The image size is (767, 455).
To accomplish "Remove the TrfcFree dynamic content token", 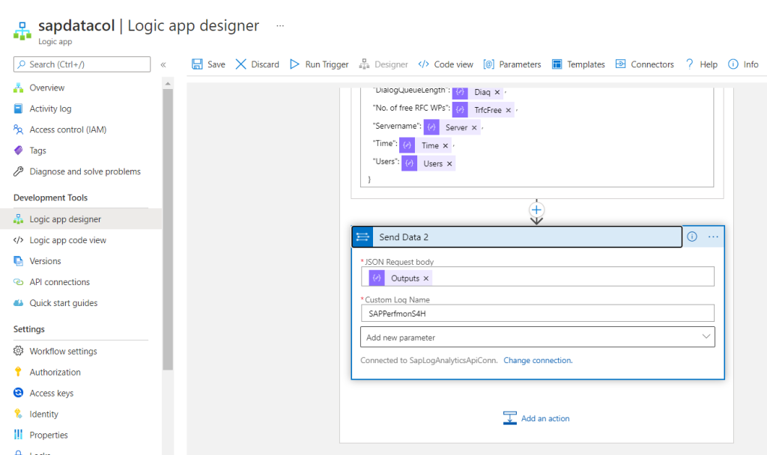I will tap(509, 110).
